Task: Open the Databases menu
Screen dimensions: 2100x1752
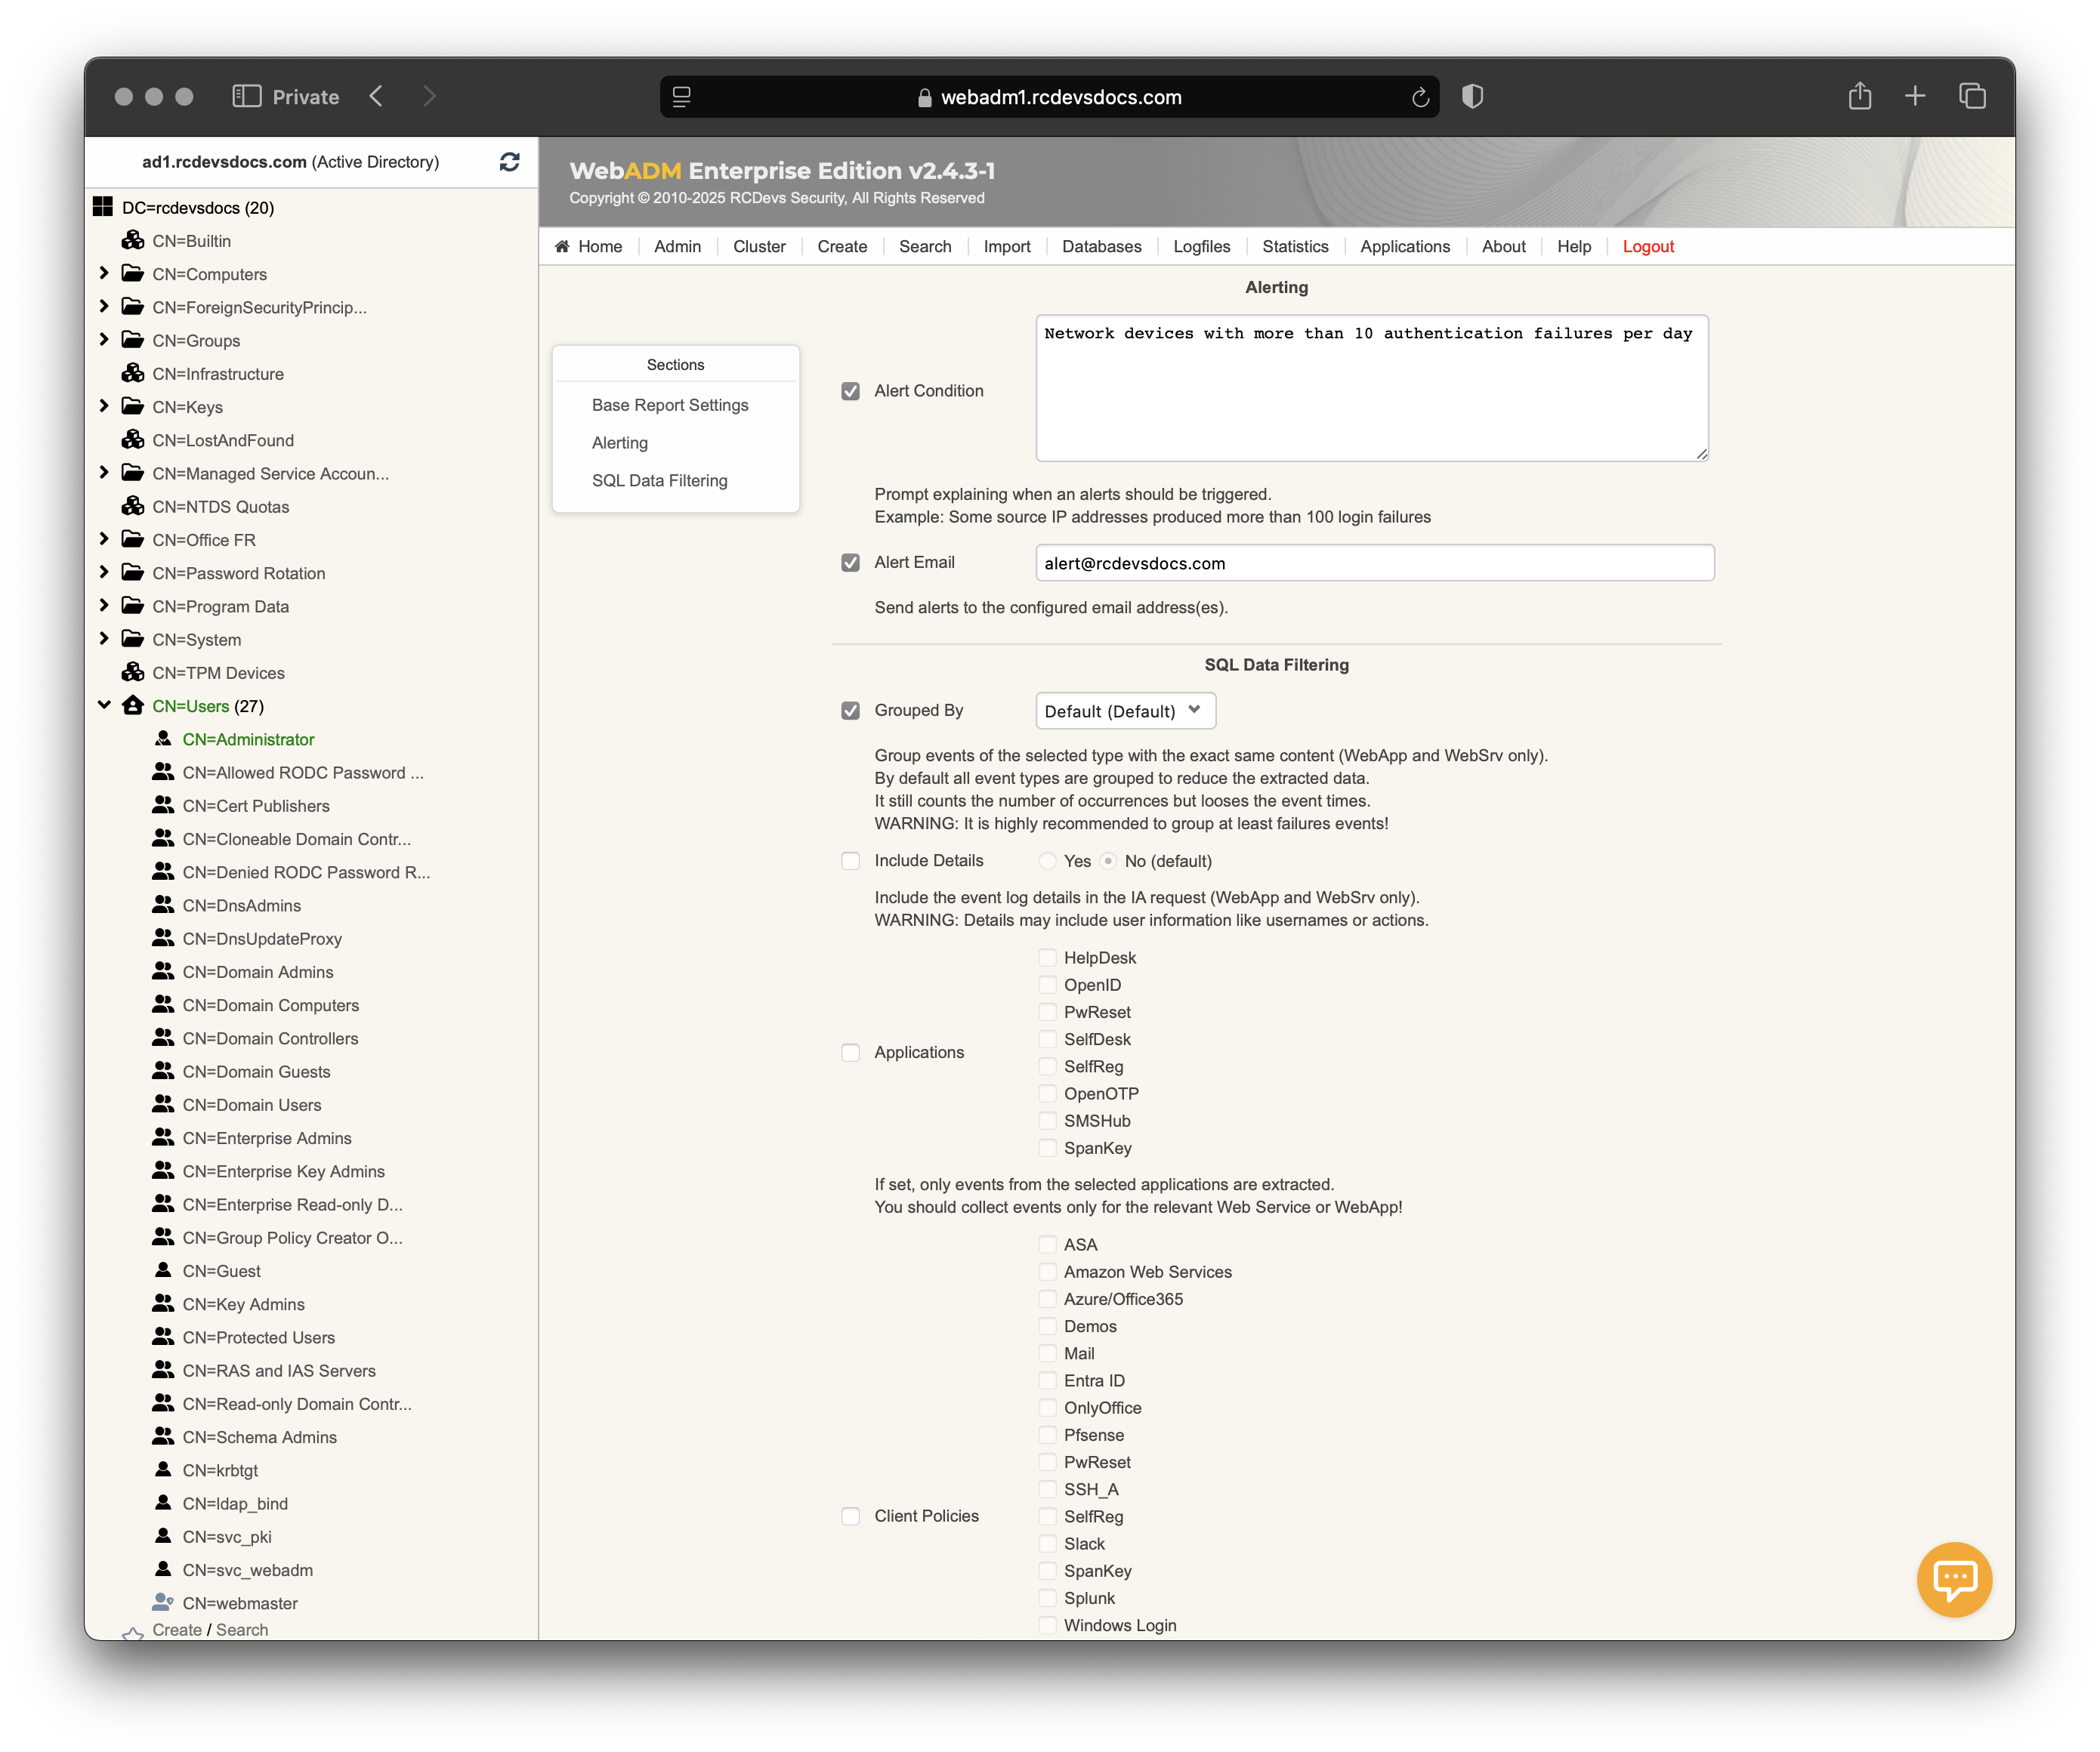Action: point(1101,247)
